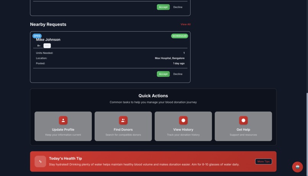Click Today's Health Tip heading
The image size is (308, 176).
point(65,158)
